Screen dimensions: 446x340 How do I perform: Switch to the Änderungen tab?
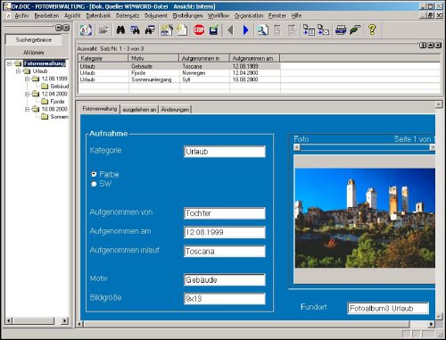(x=175, y=110)
